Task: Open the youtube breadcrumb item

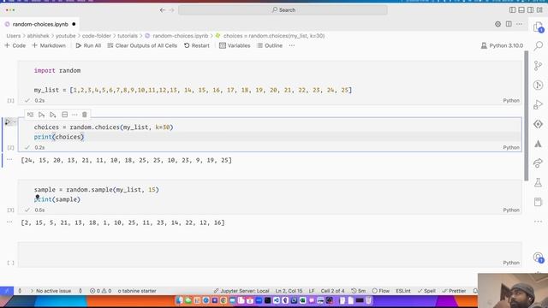Action: [x=65, y=36]
